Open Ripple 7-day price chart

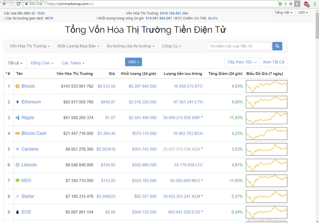(x=267, y=118)
